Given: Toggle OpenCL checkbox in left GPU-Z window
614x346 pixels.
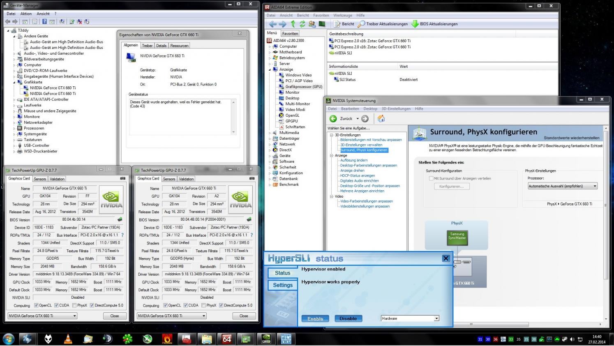Looking at the screenshot, I should coord(36,305).
